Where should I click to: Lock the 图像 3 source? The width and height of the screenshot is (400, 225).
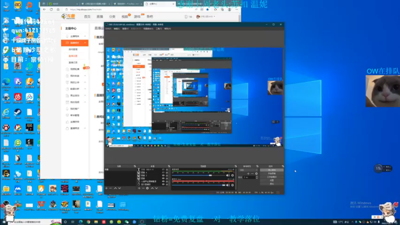pos(167,175)
